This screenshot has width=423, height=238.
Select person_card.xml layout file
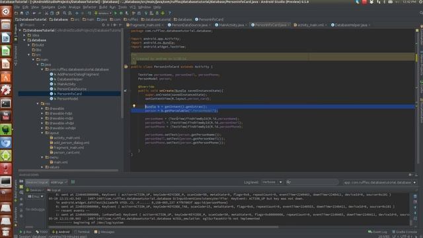tap(66, 153)
